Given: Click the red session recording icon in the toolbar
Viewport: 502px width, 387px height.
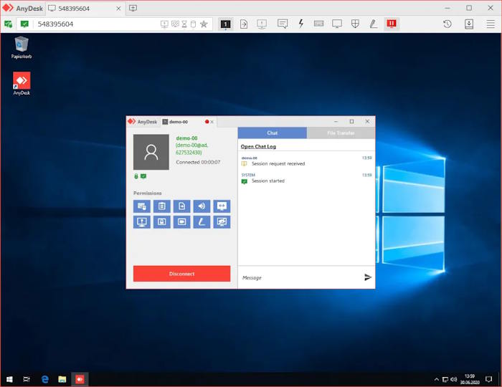Looking at the screenshot, I should tap(392, 24).
